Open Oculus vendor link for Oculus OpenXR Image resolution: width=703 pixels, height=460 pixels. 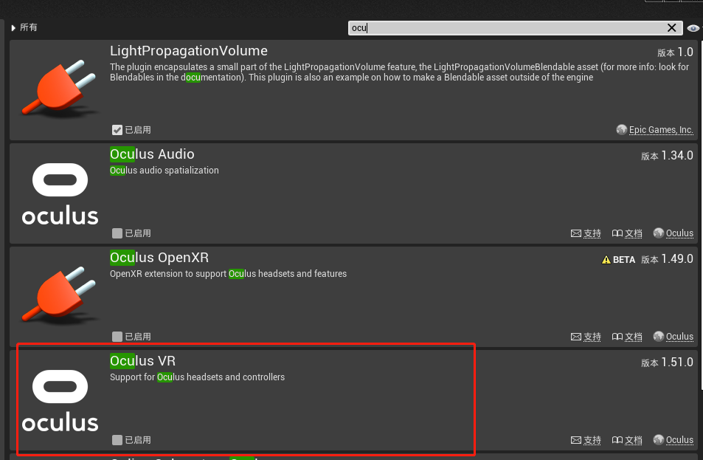coord(679,336)
